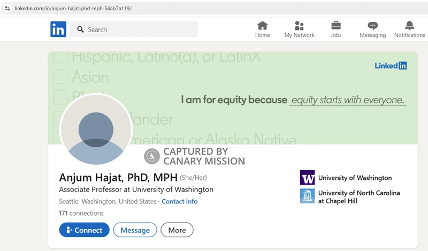428x251 pixels.
Task: Click the Message button
Action: (135, 230)
